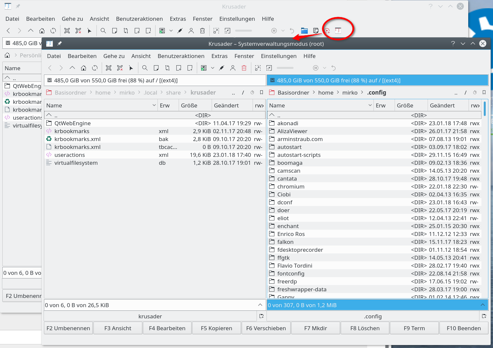Click F6 Verschieben button
Screen dimensions: 493x348
[266, 328]
